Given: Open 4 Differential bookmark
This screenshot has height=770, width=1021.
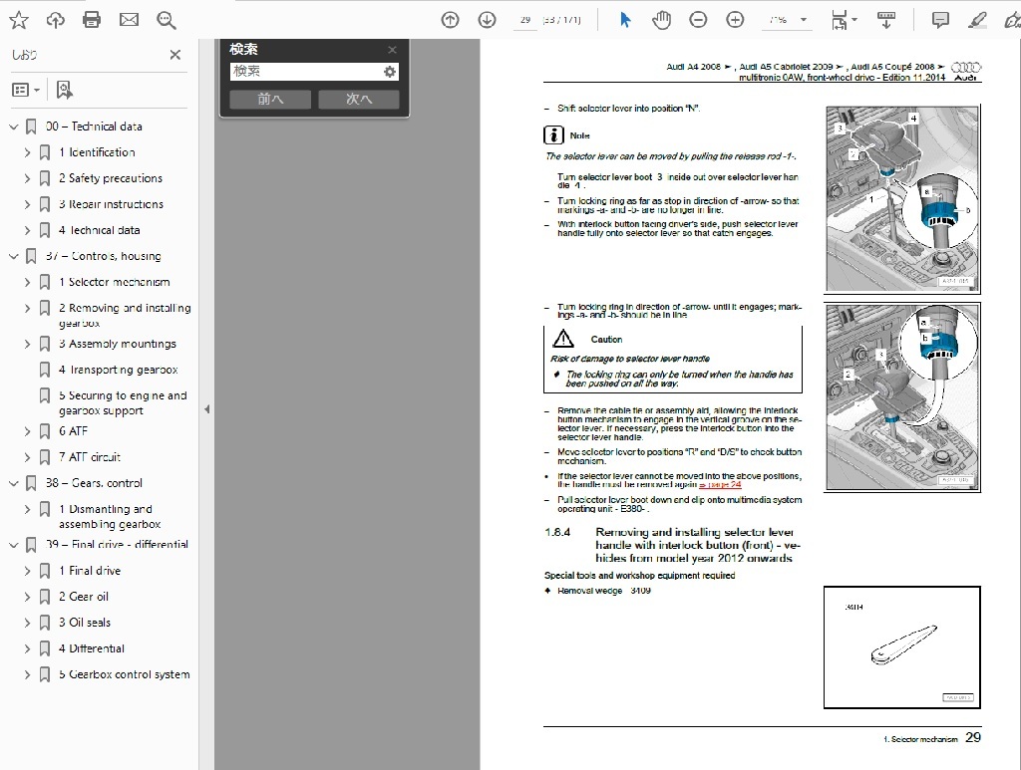Looking at the screenshot, I should [x=91, y=648].
